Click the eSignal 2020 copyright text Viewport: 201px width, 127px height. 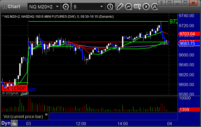coord(15,93)
